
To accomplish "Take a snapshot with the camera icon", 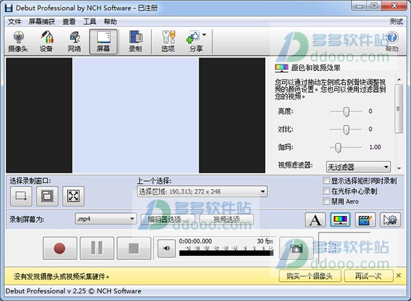I will pos(297,248).
